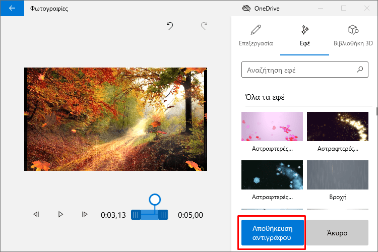
Task: Click the left trim handle
Action: (136, 215)
